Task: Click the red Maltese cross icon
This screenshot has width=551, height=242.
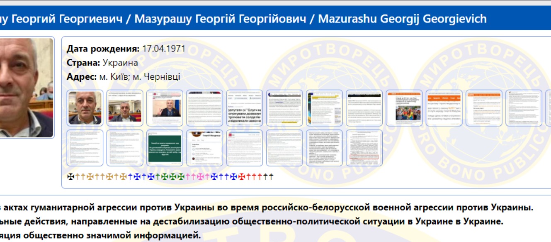Action: (241, 176)
